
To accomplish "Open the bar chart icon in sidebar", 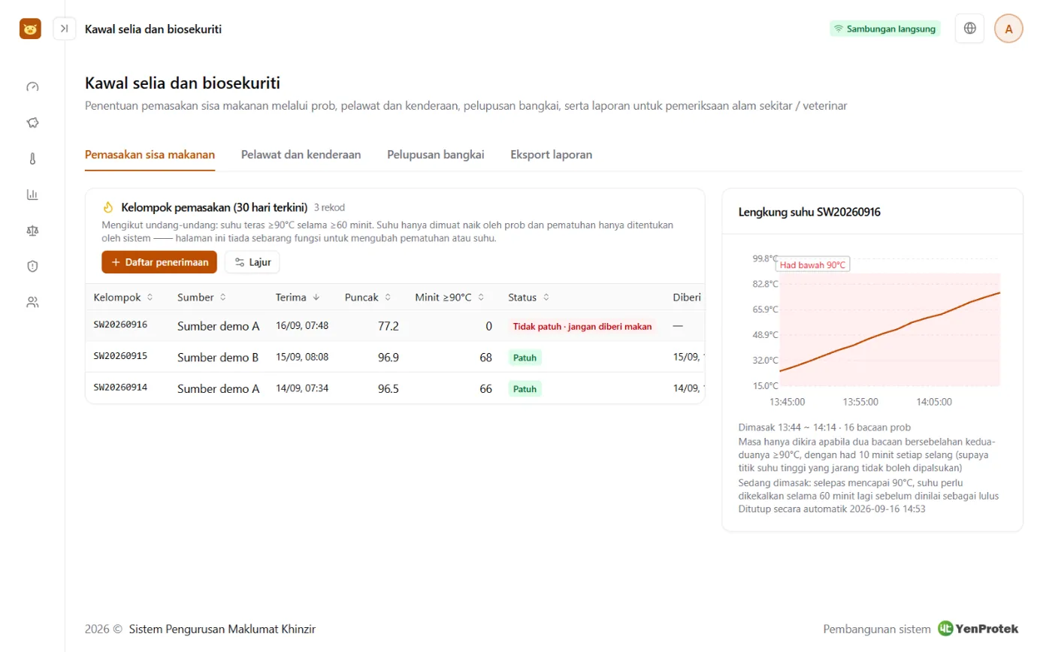I will [x=32, y=195].
